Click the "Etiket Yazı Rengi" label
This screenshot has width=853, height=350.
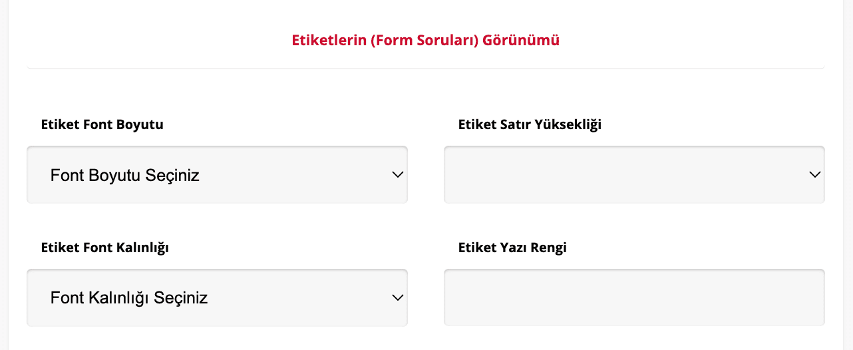[512, 248]
